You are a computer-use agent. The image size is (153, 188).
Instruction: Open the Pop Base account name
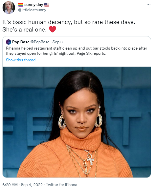point(21,42)
